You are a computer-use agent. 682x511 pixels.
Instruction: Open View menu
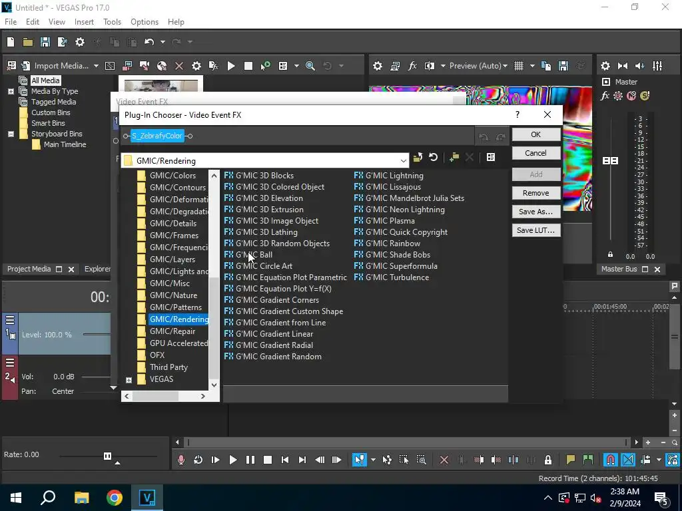click(57, 22)
